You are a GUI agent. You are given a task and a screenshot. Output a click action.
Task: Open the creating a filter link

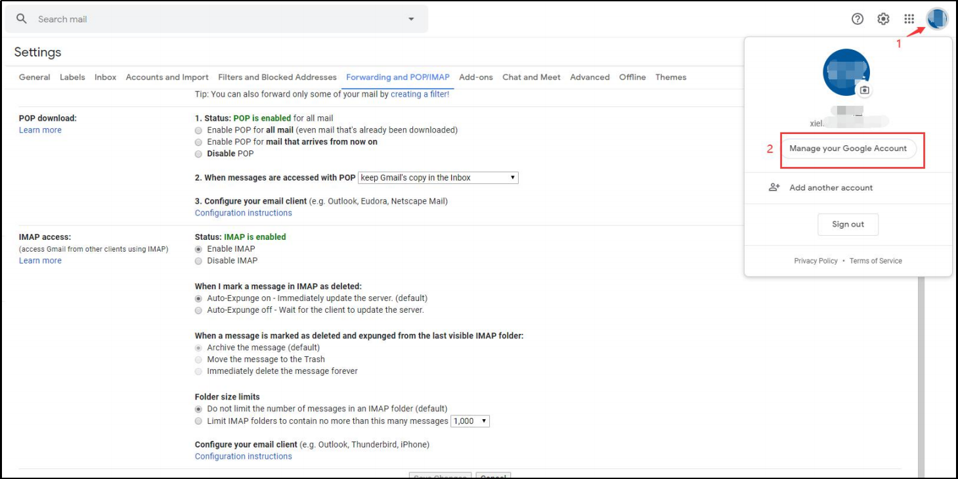(420, 94)
